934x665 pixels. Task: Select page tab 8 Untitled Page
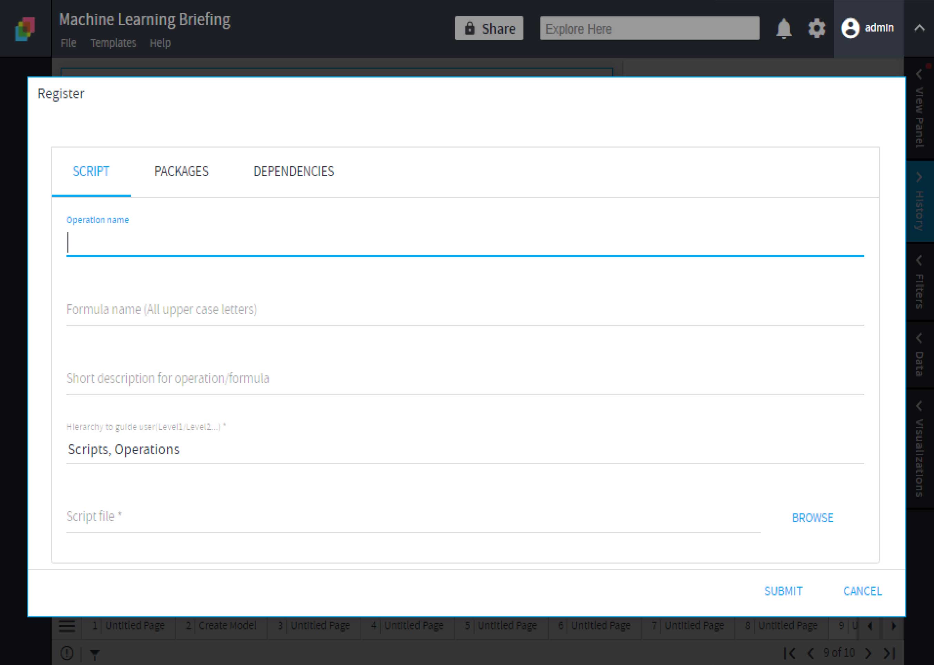782,626
